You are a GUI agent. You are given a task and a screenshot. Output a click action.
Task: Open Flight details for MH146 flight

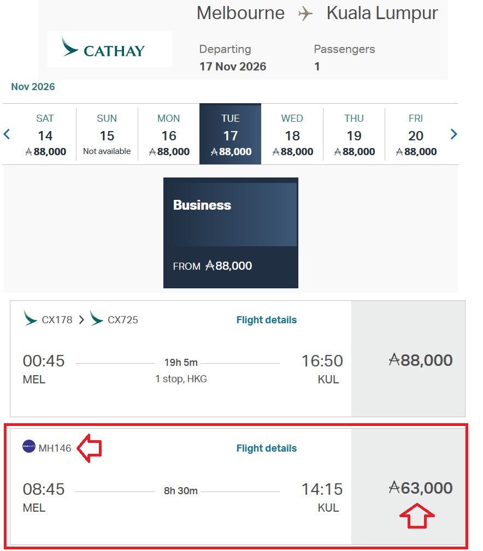267,448
